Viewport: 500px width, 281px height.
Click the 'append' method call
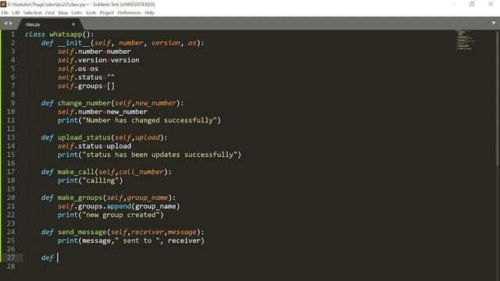point(119,206)
